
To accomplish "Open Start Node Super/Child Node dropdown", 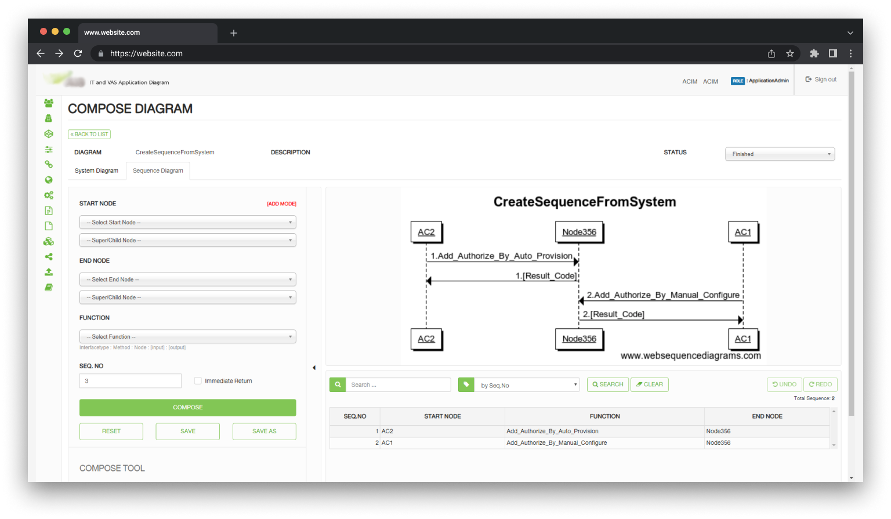I will [188, 240].
